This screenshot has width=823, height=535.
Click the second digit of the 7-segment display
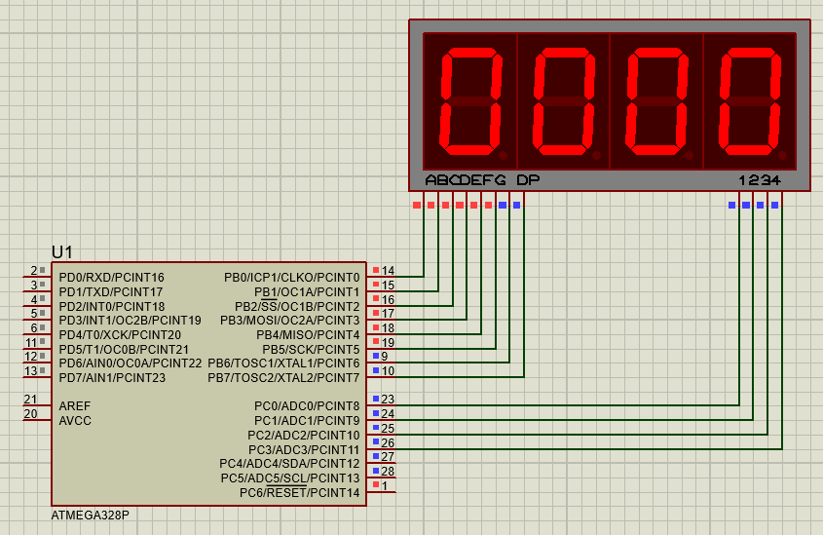564,101
